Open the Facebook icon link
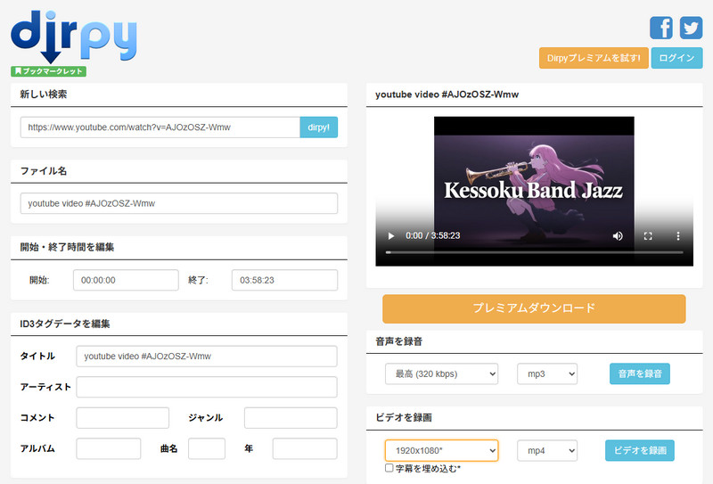 pos(661,28)
